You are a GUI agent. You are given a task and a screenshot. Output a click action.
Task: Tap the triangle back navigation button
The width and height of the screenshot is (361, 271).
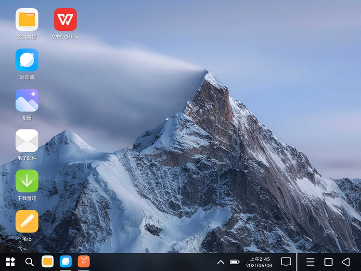[346, 262]
